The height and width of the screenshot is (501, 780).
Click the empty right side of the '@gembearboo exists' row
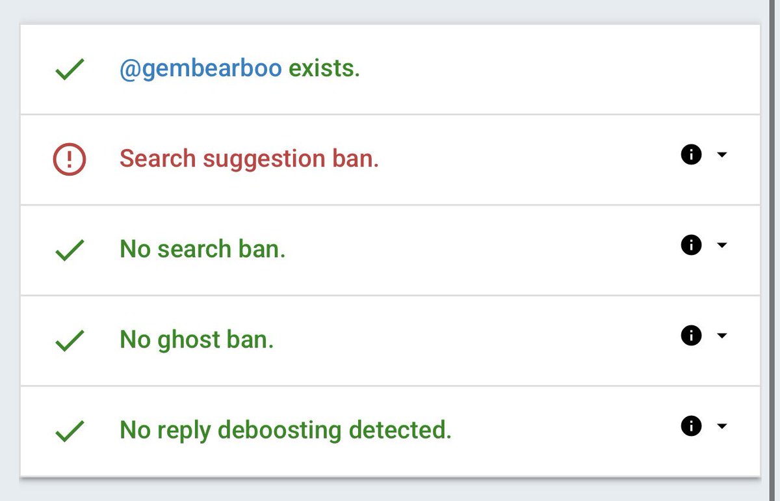pos(559,69)
